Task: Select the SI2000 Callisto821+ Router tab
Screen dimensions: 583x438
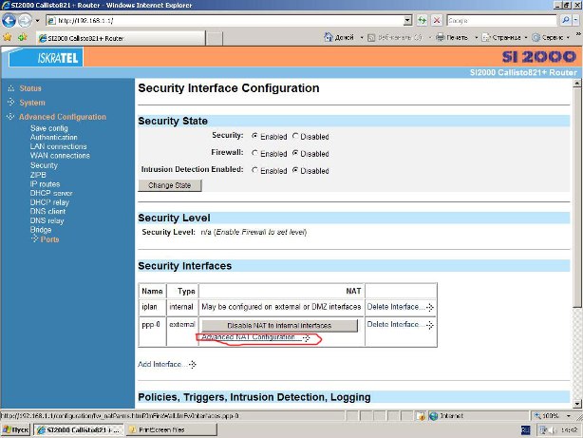Action: (120, 38)
